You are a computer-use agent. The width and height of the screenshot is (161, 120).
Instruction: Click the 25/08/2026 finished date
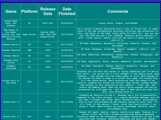click(67, 23)
